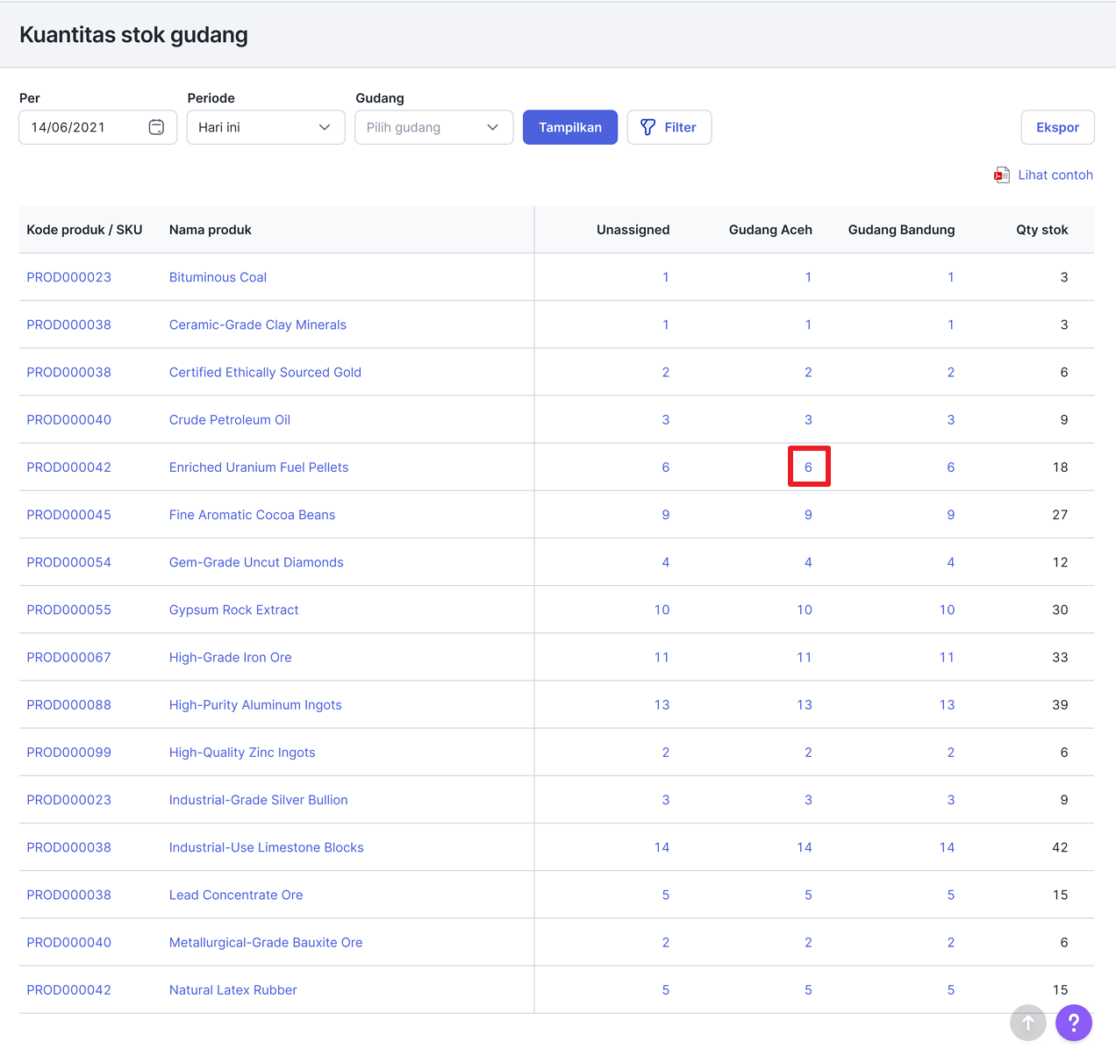Open product Industrial-Grade Silver Bullion

pos(259,800)
